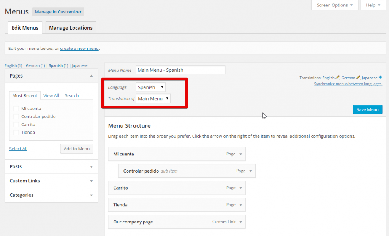
Task: Tick the Carrito checkbox
Action: [x=16, y=124]
